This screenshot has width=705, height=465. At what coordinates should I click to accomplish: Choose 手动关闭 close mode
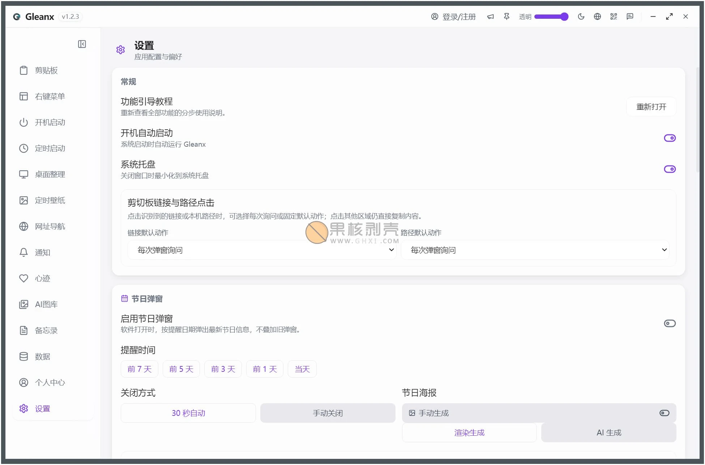[x=328, y=413]
